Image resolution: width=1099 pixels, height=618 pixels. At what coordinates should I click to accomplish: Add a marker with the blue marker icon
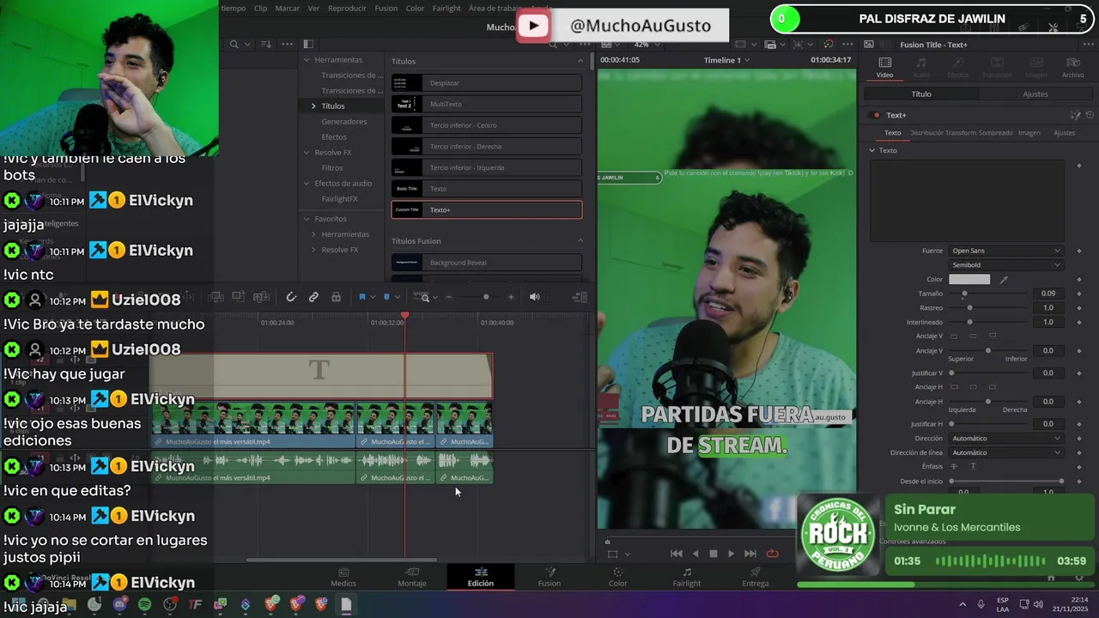pyautogui.click(x=386, y=297)
